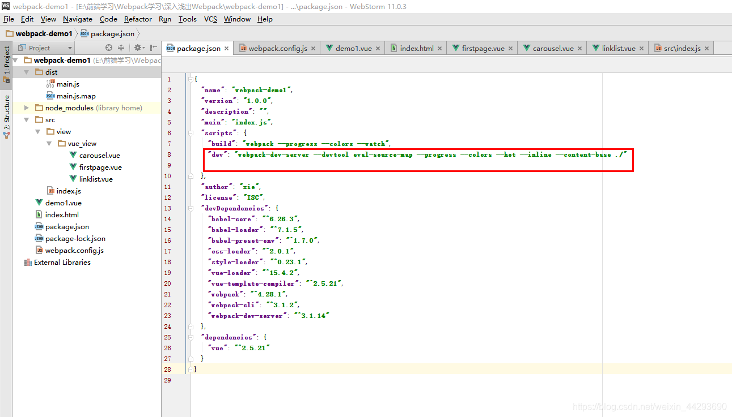Click the Collapse All icon in Project panel
This screenshot has width=732, height=417.
(x=121, y=48)
